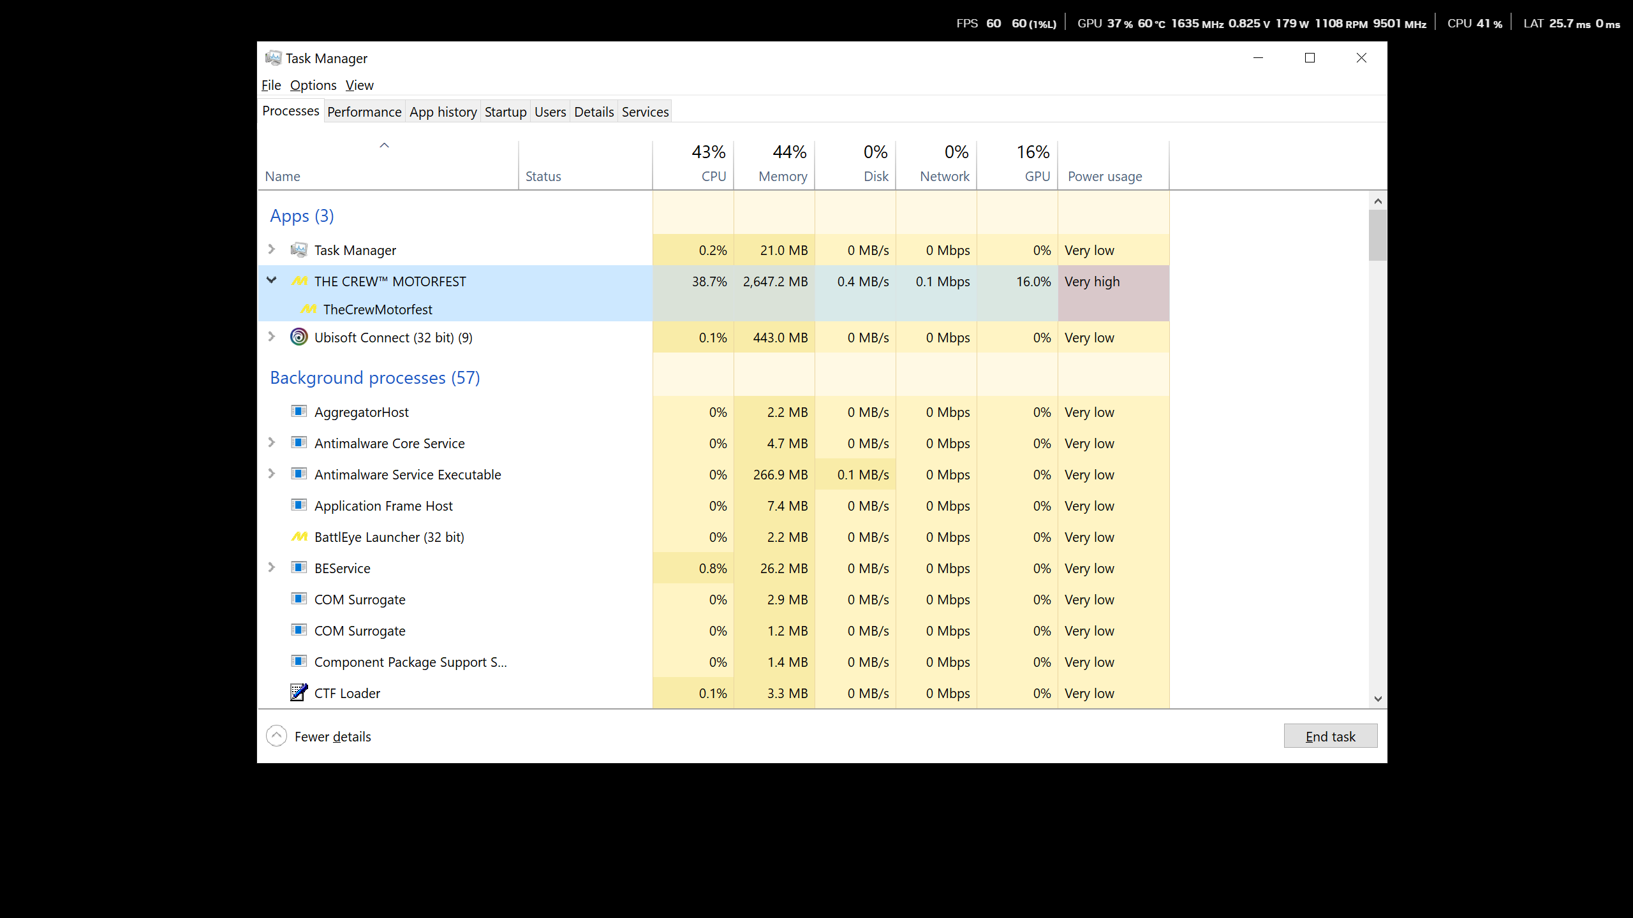Expand the Task Manager process row
The height and width of the screenshot is (918, 1633).
tap(272, 249)
